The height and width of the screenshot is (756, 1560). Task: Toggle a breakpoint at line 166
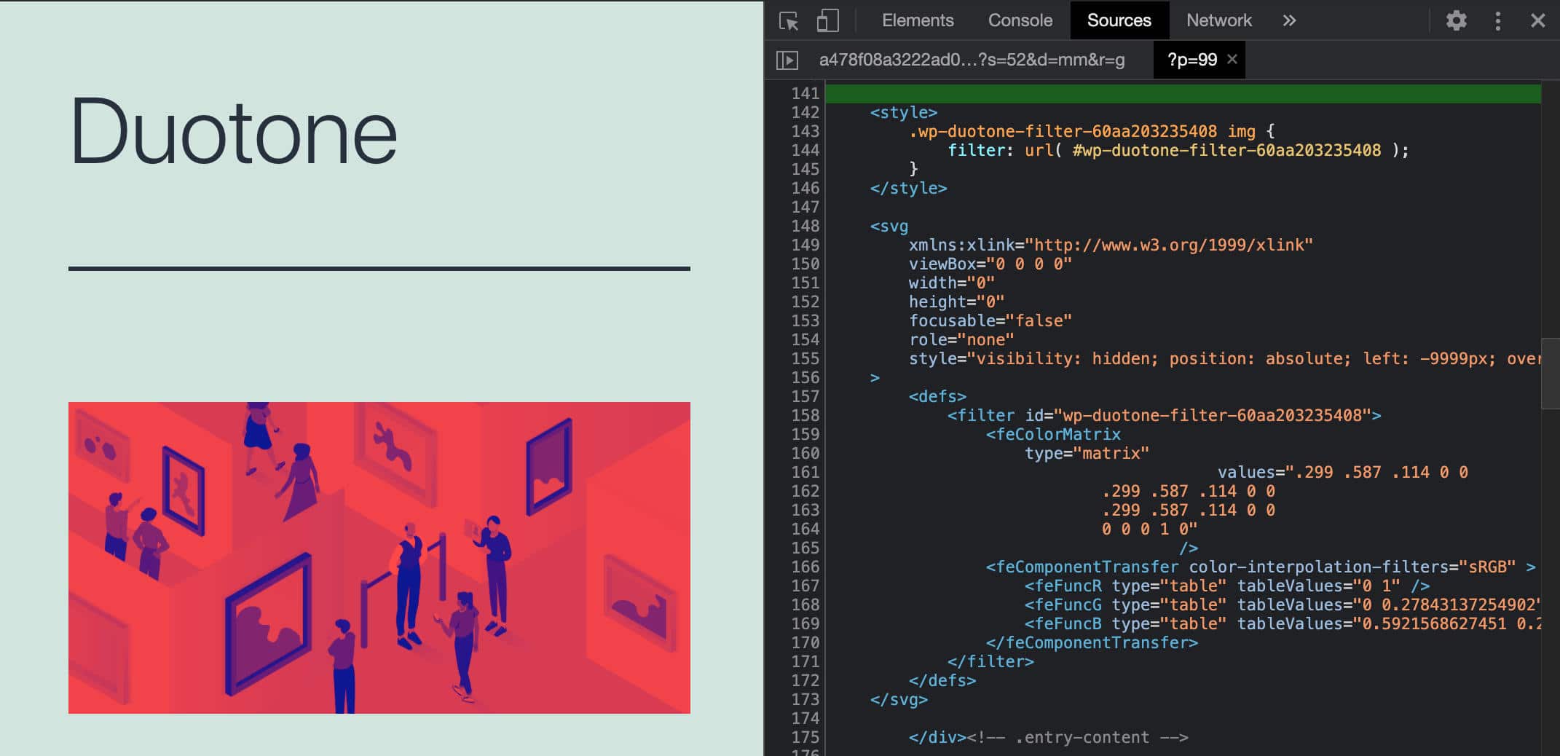click(805, 567)
